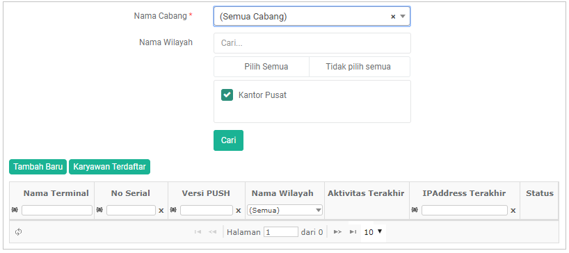Sort by Versi PUSH column header
This screenshot has height=253, width=569.
[x=206, y=193]
